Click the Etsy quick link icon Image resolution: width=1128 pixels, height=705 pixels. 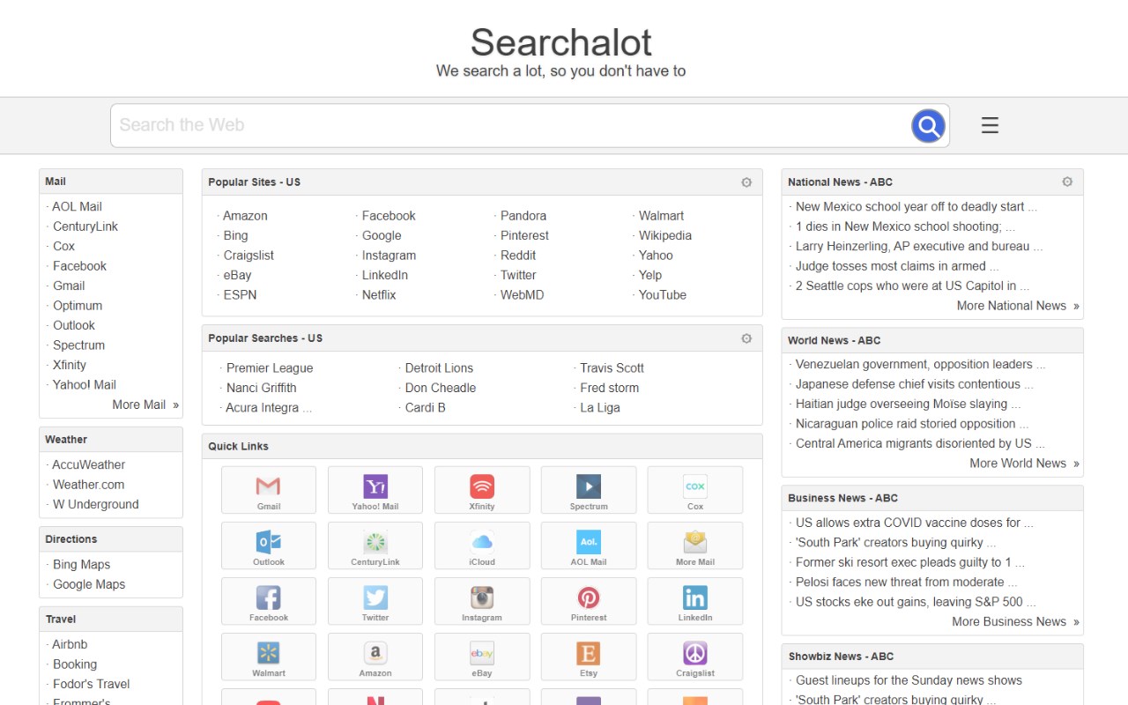(589, 656)
